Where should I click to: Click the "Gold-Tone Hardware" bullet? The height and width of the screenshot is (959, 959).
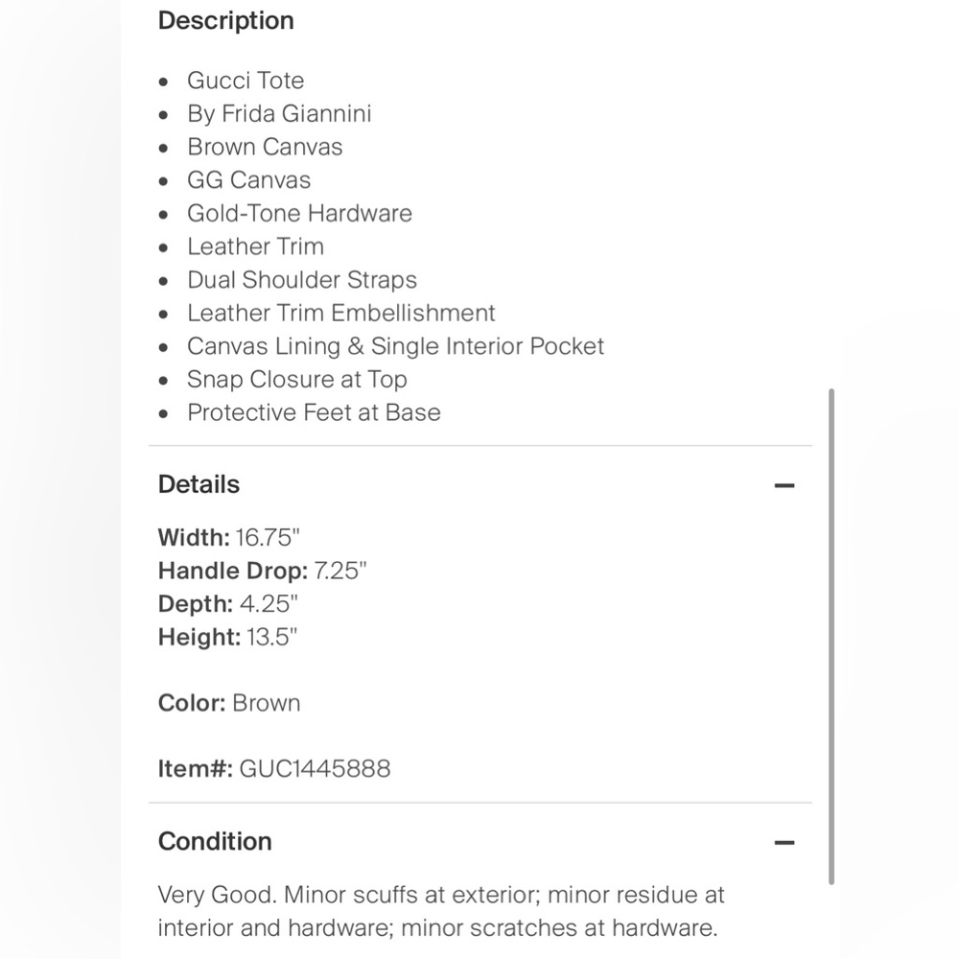(299, 213)
